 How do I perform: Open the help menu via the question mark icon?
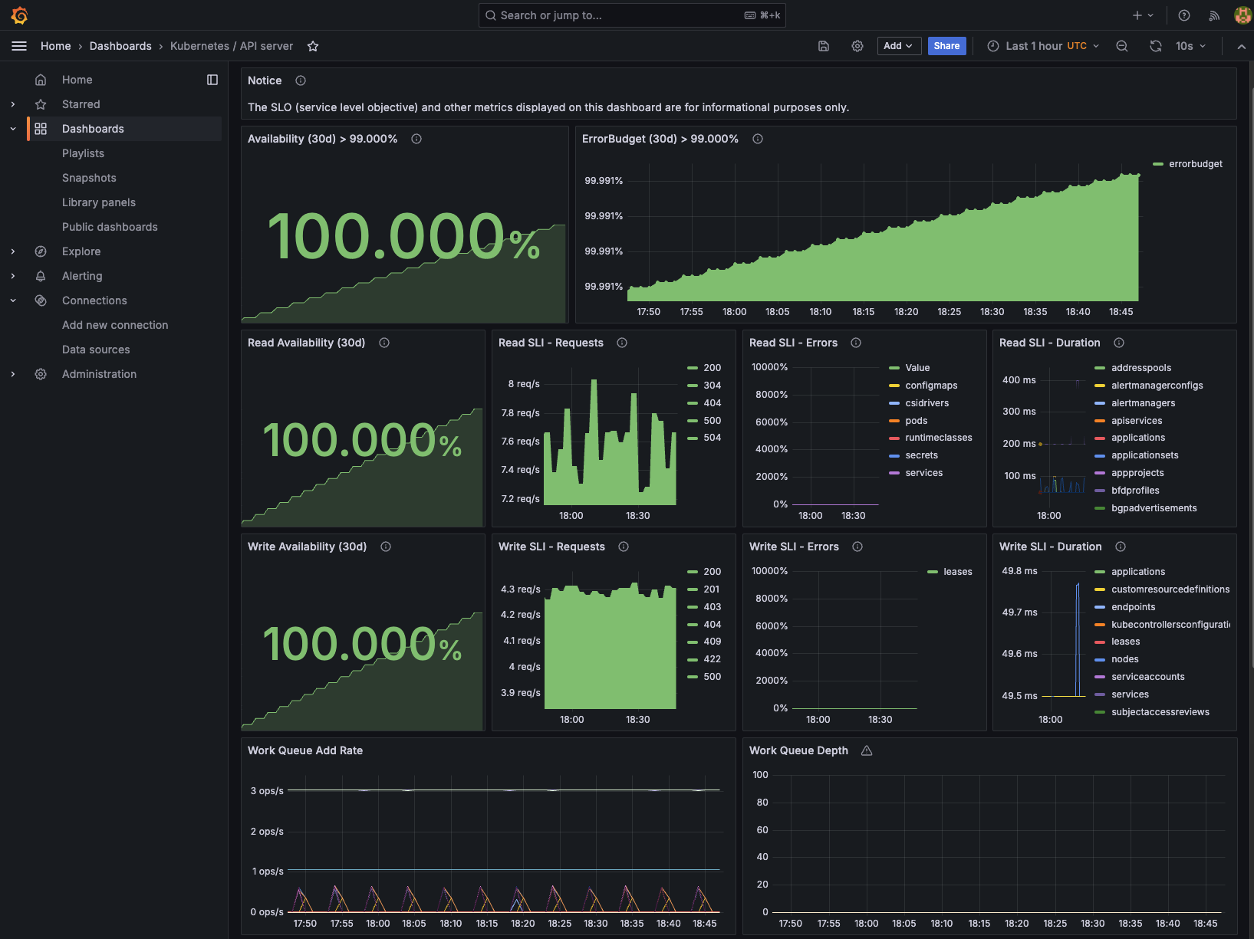pos(1183,15)
